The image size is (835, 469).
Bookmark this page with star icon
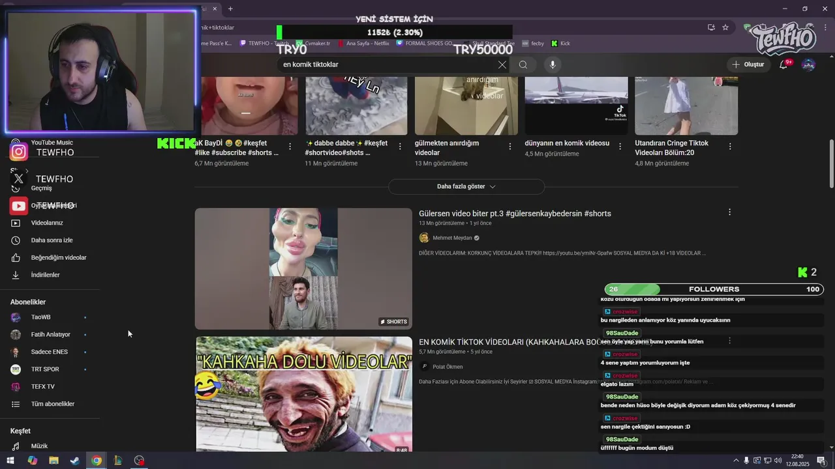pyautogui.click(x=725, y=27)
